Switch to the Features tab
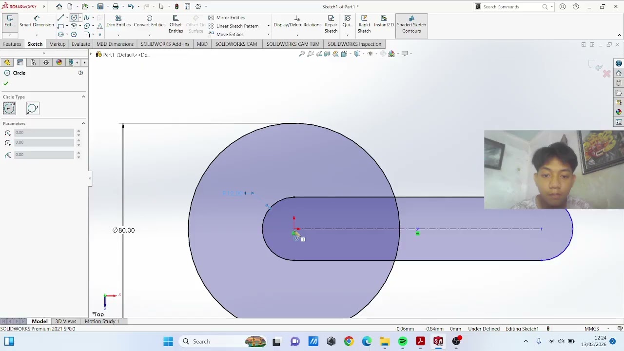The width and height of the screenshot is (624, 351). (12, 44)
